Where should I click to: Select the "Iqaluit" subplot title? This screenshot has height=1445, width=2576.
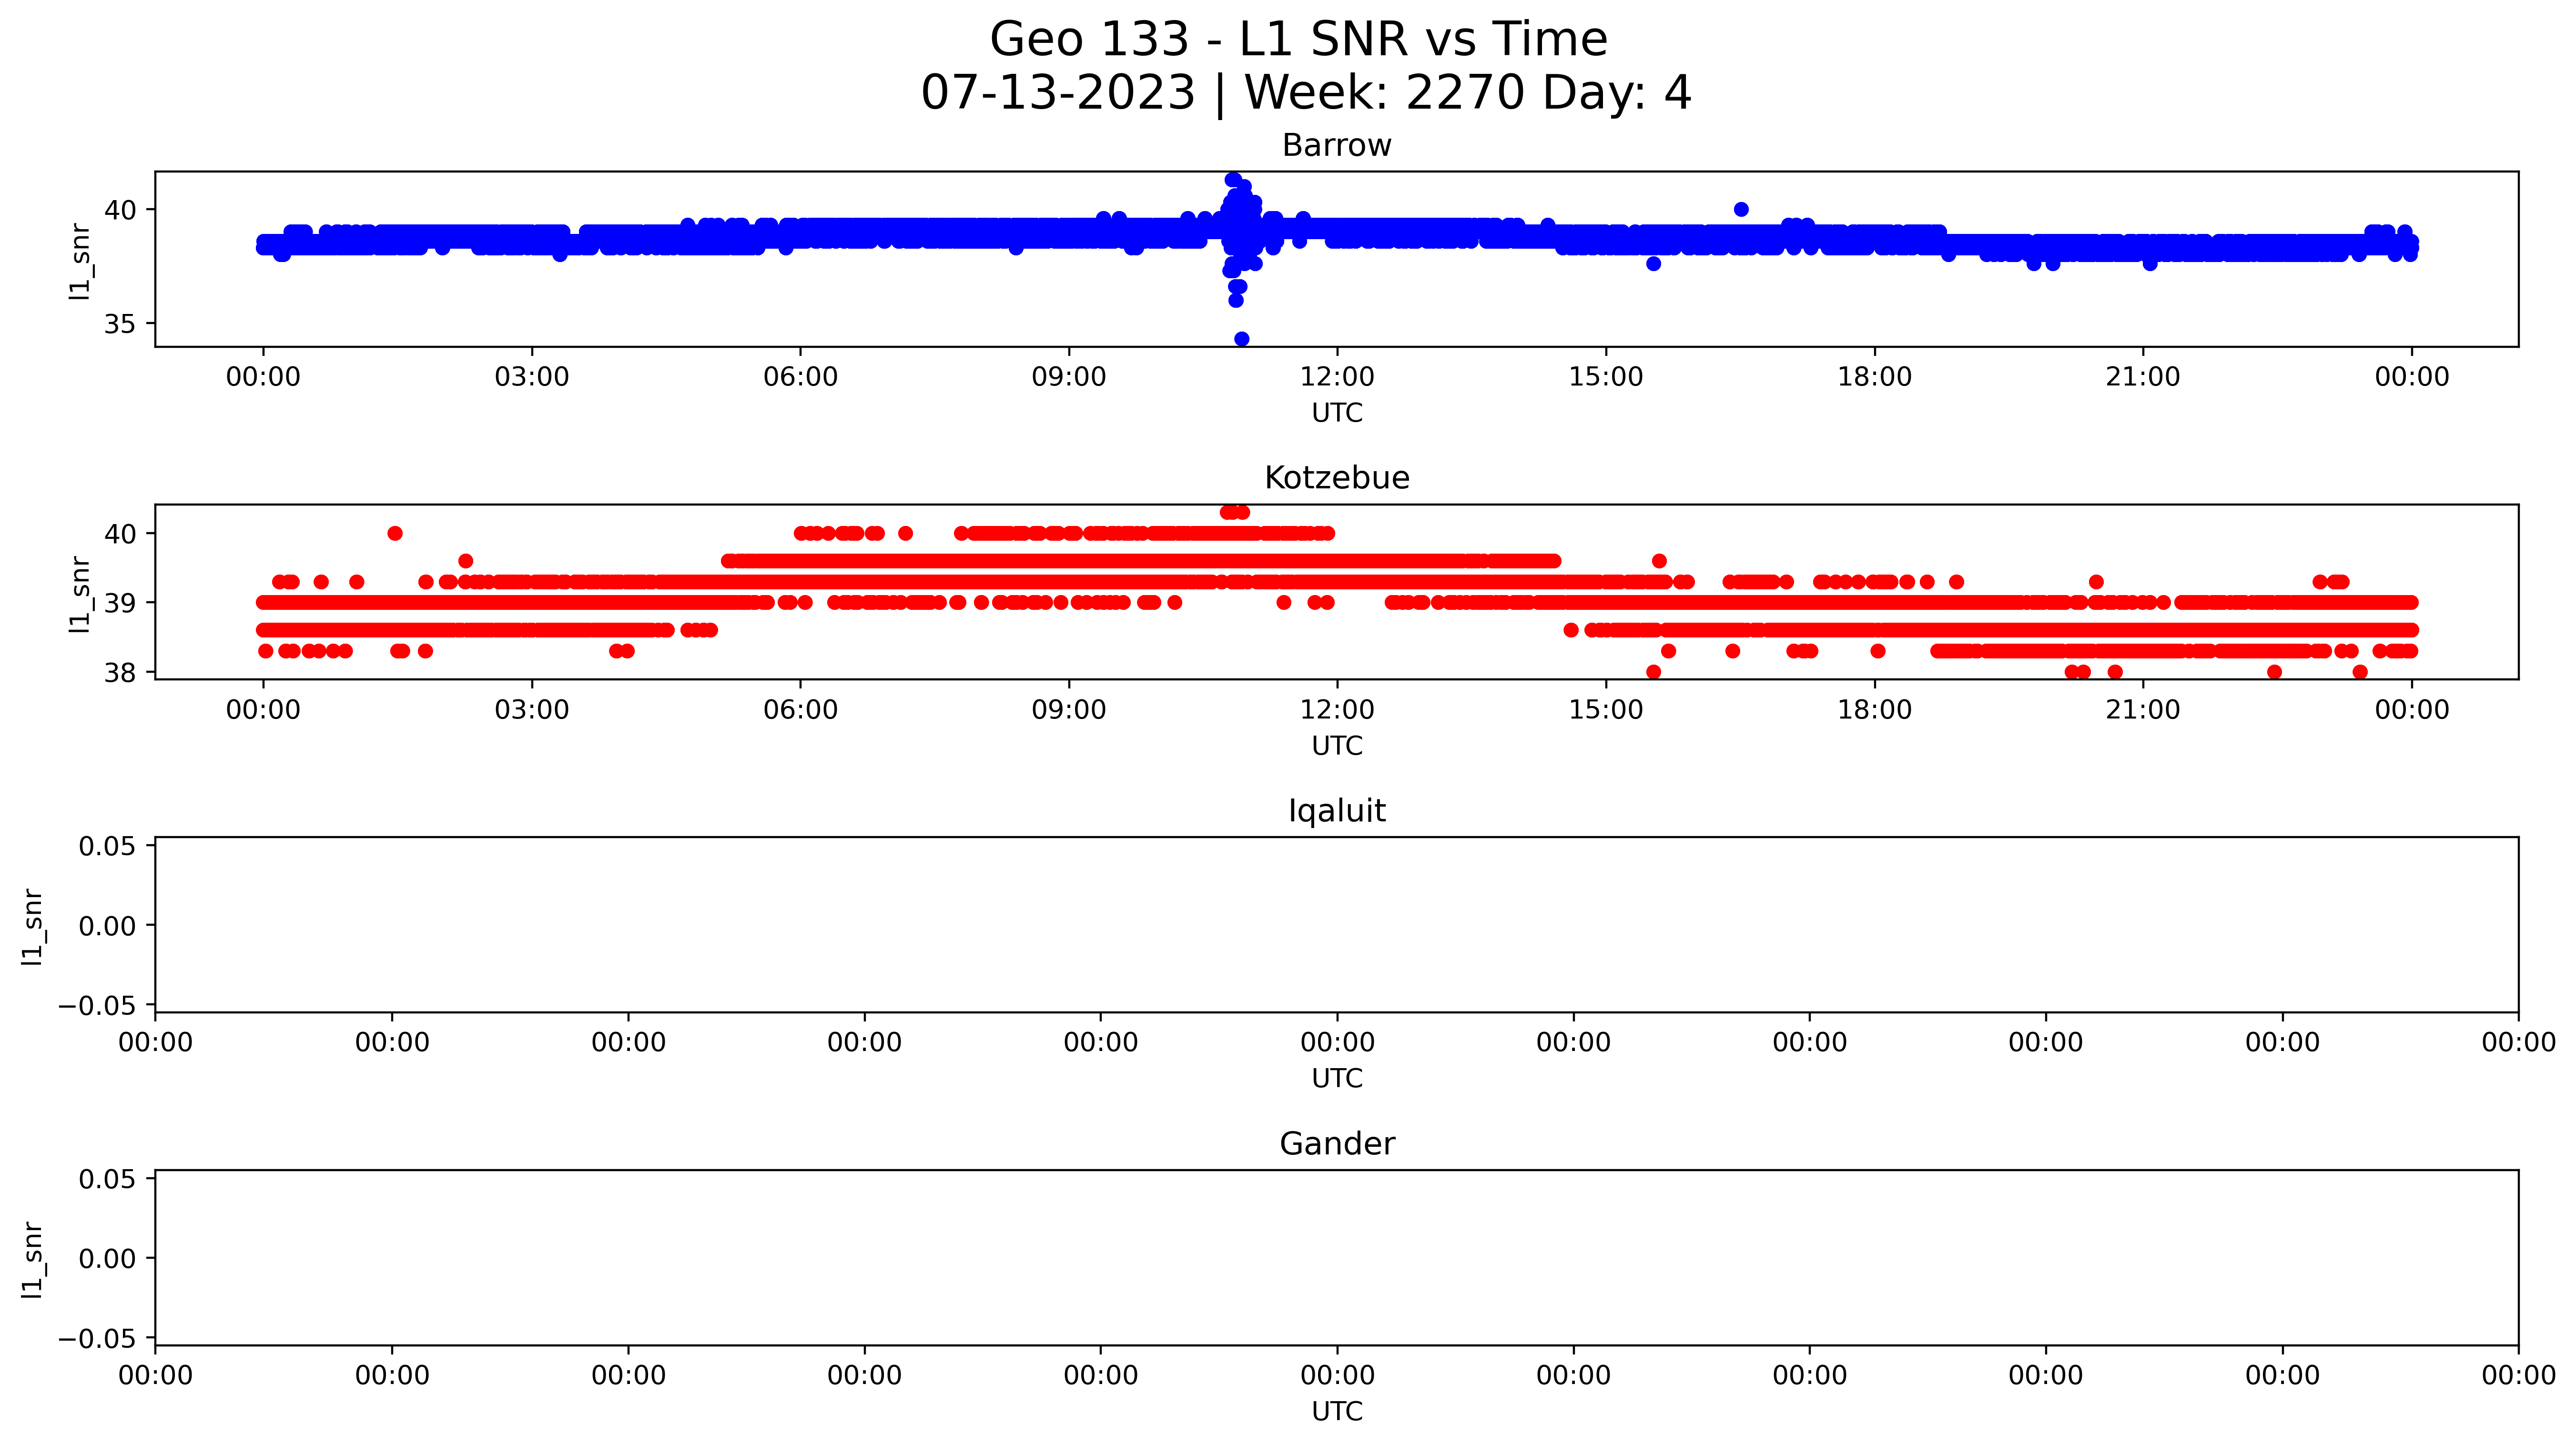pos(1336,811)
